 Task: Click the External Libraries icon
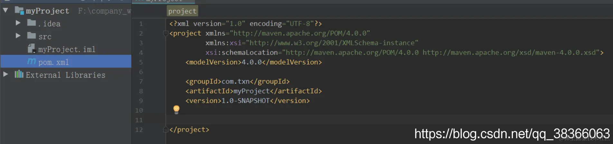point(19,74)
